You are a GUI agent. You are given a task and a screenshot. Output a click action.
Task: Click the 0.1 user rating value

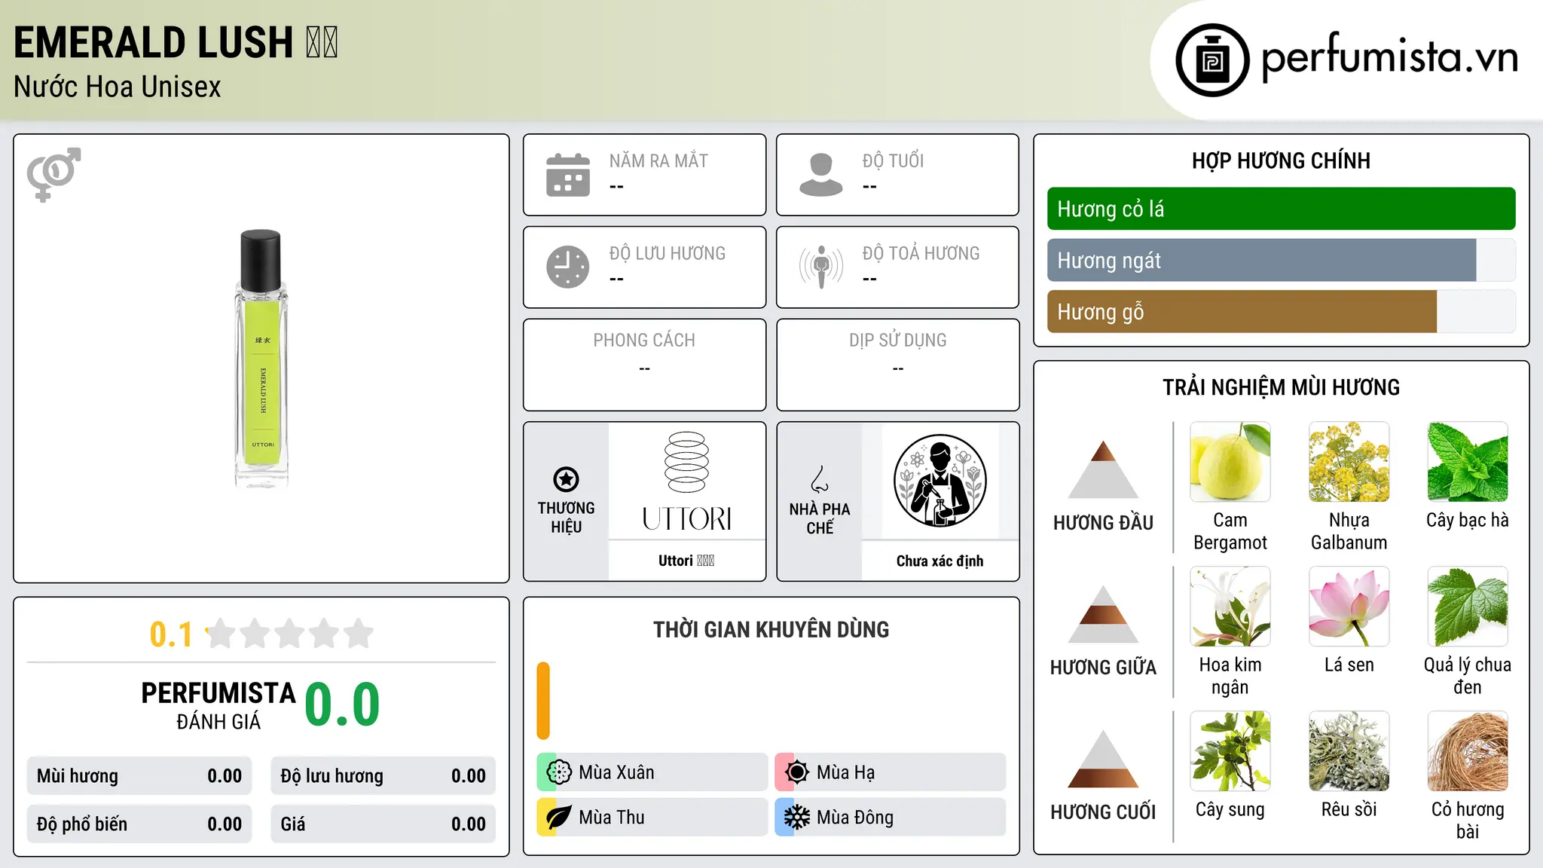click(171, 634)
